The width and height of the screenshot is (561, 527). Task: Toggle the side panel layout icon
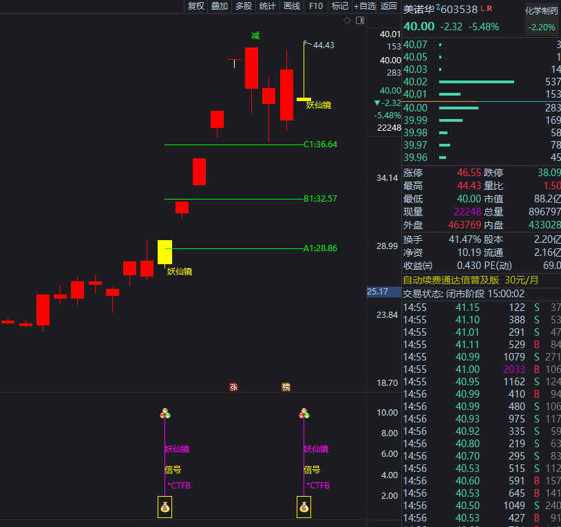(359, 21)
